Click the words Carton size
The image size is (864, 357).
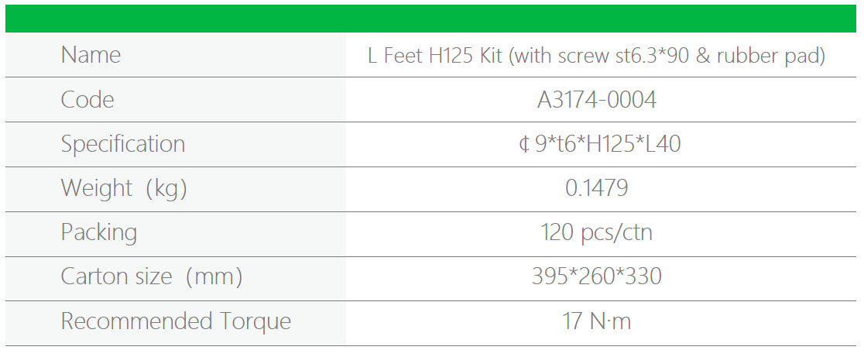coord(116,276)
